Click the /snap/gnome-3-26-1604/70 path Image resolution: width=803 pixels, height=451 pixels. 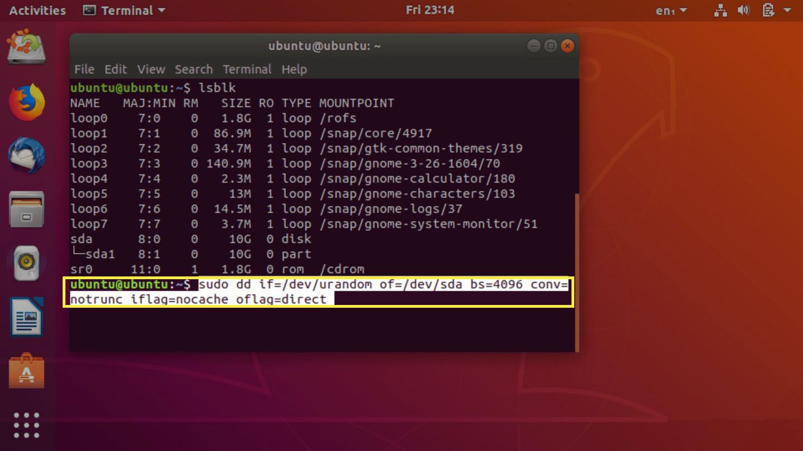409,163
